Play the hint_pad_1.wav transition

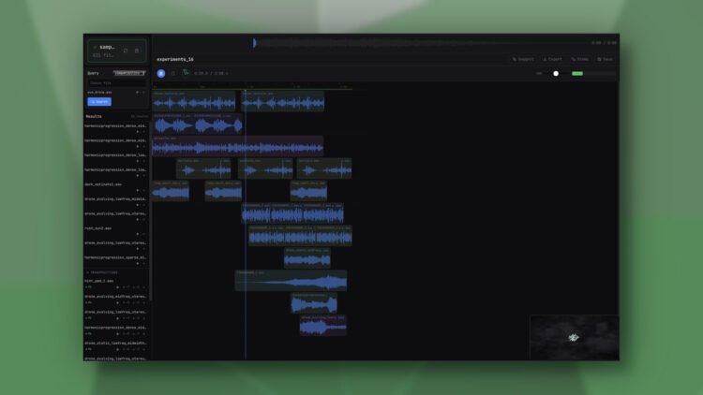click(x=117, y=287)
